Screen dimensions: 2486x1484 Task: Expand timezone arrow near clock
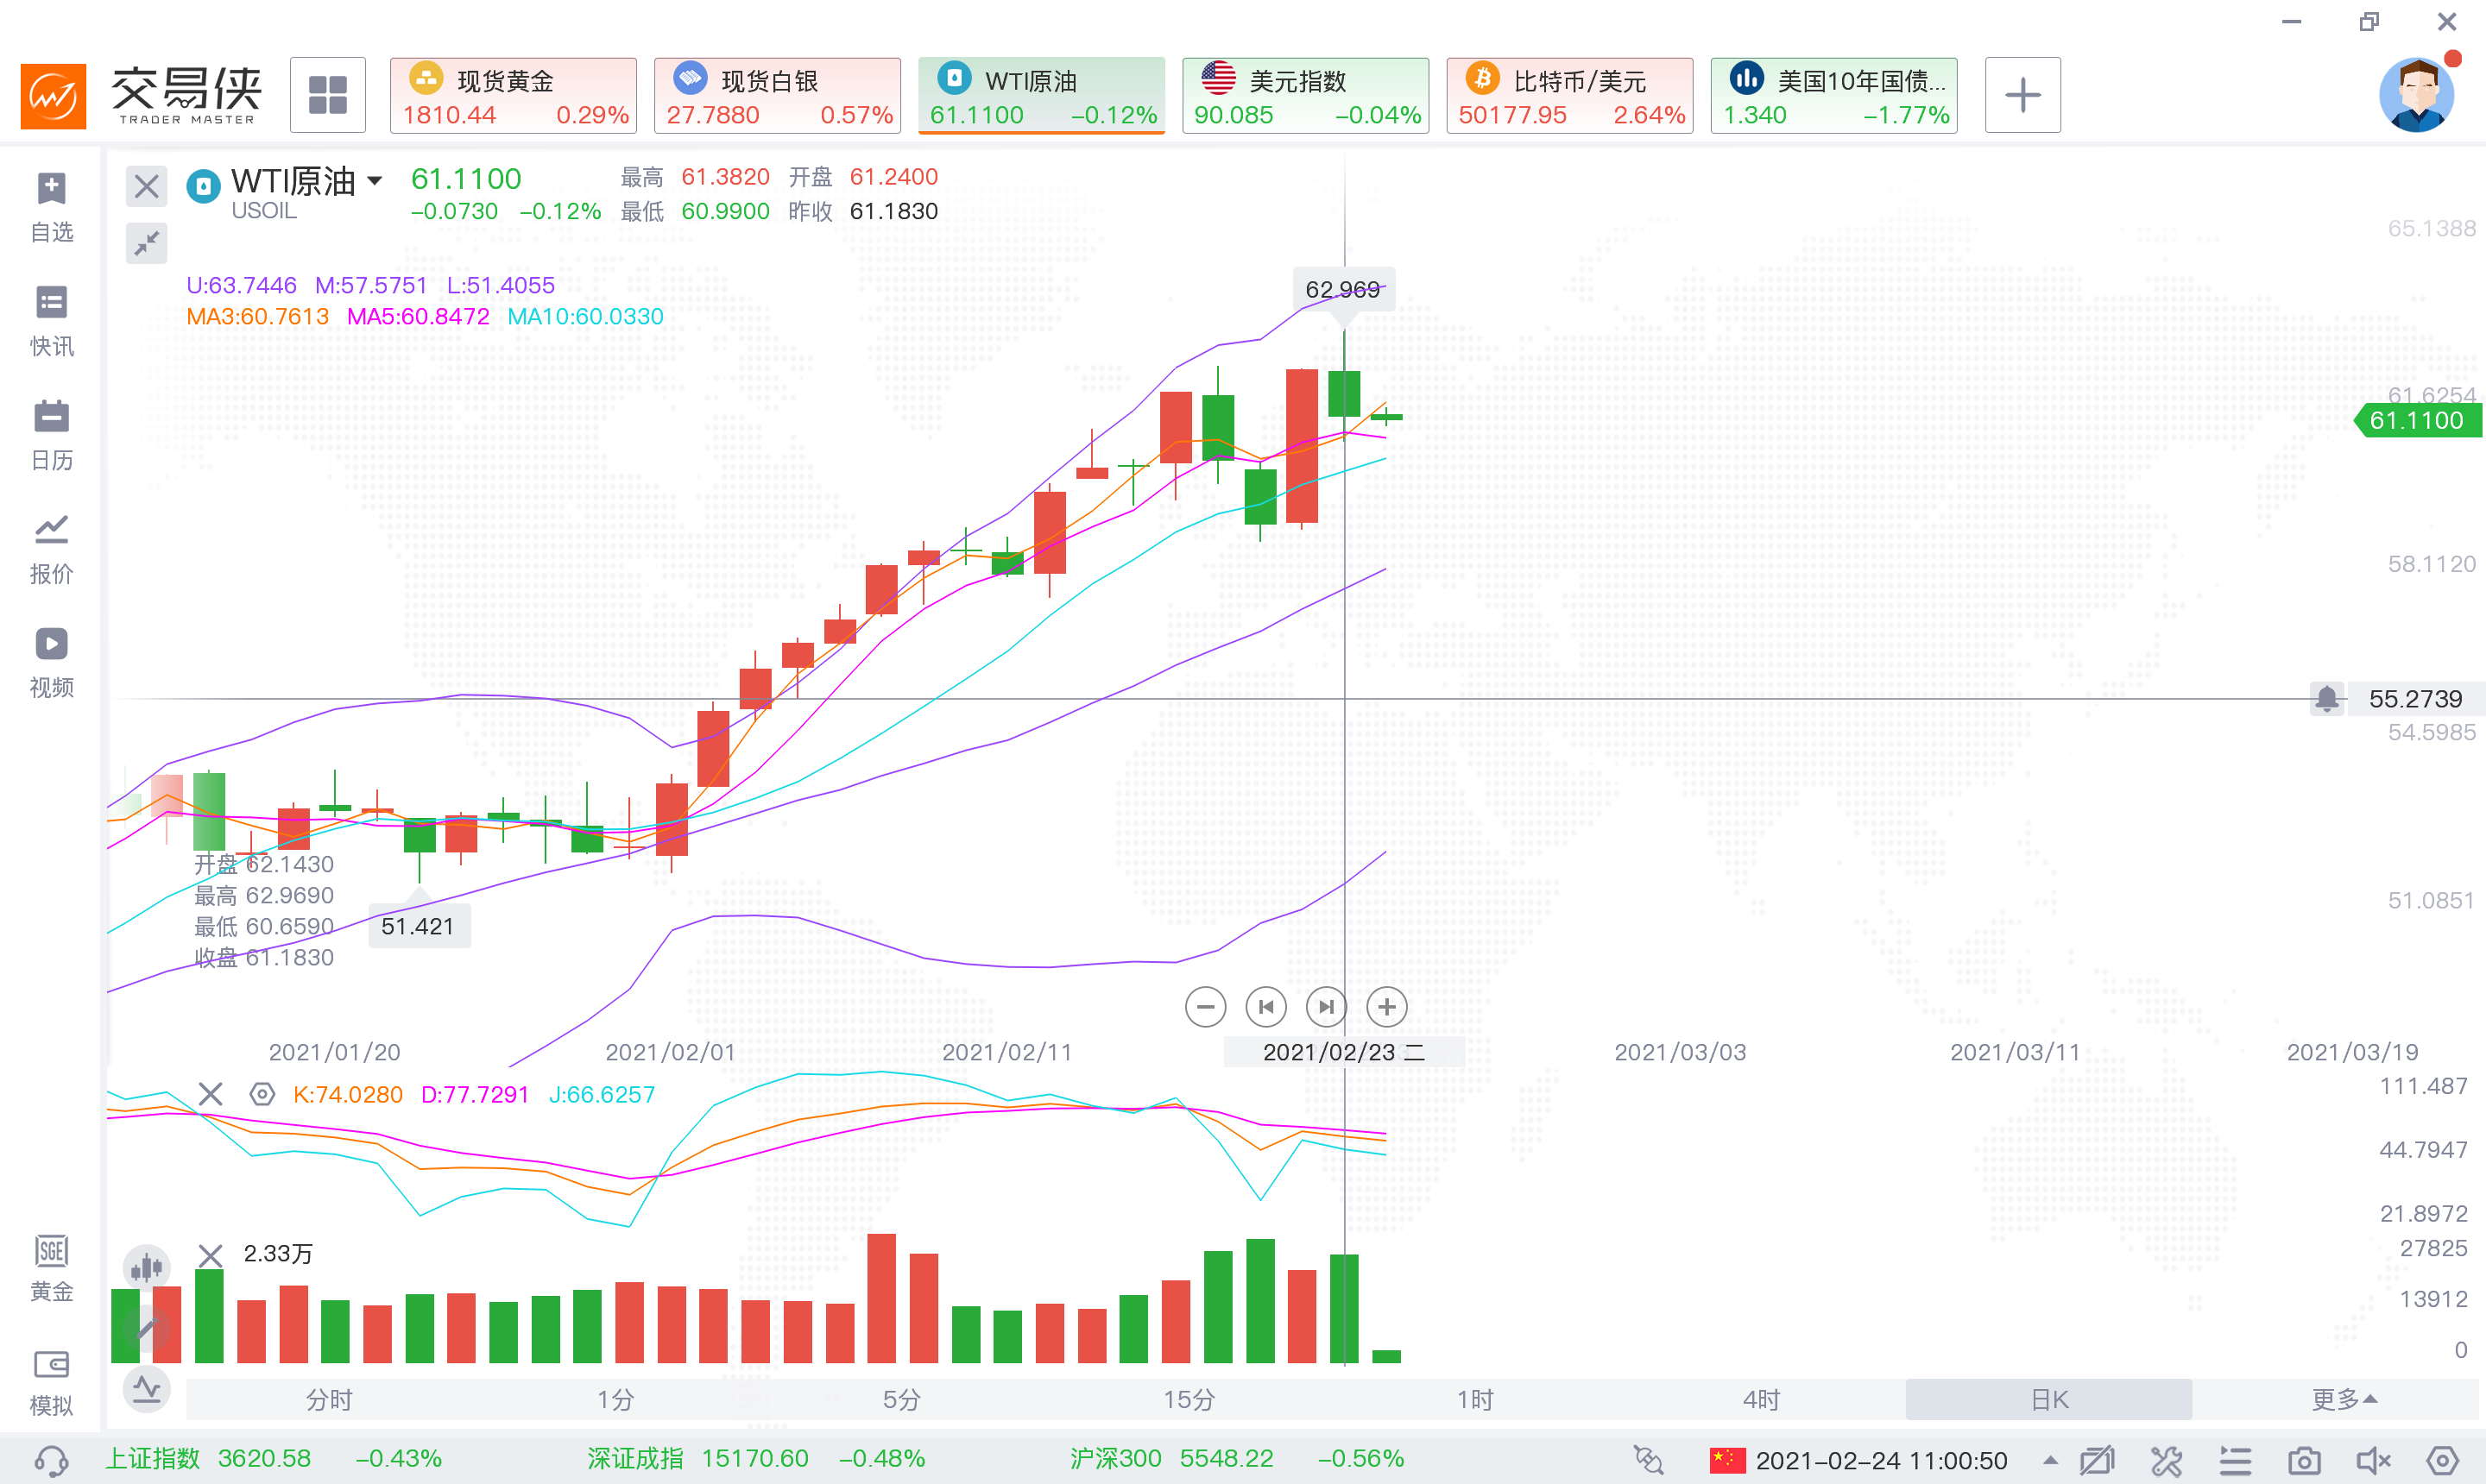click(x=2050, y=1460)
